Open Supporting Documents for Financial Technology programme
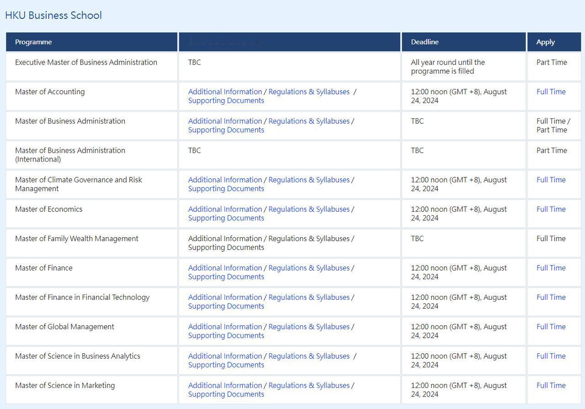Screen dimensions: 585x409 pyautogui.click(x=226, y=306)
